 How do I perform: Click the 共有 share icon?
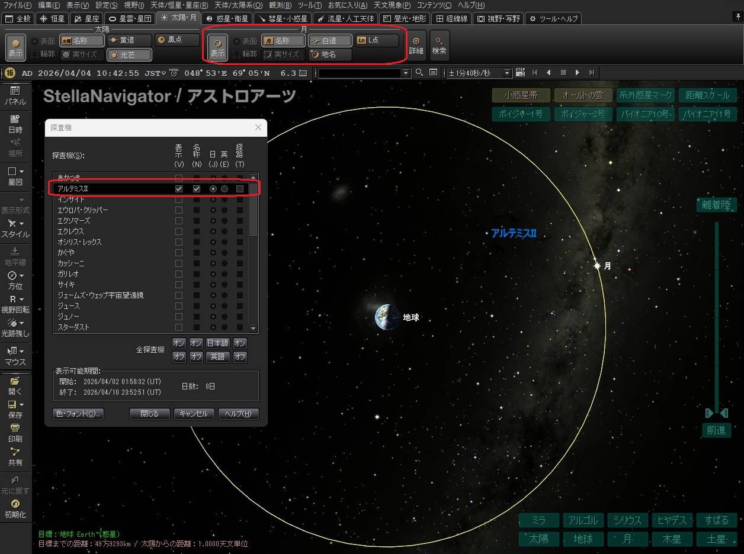[15, 456]
